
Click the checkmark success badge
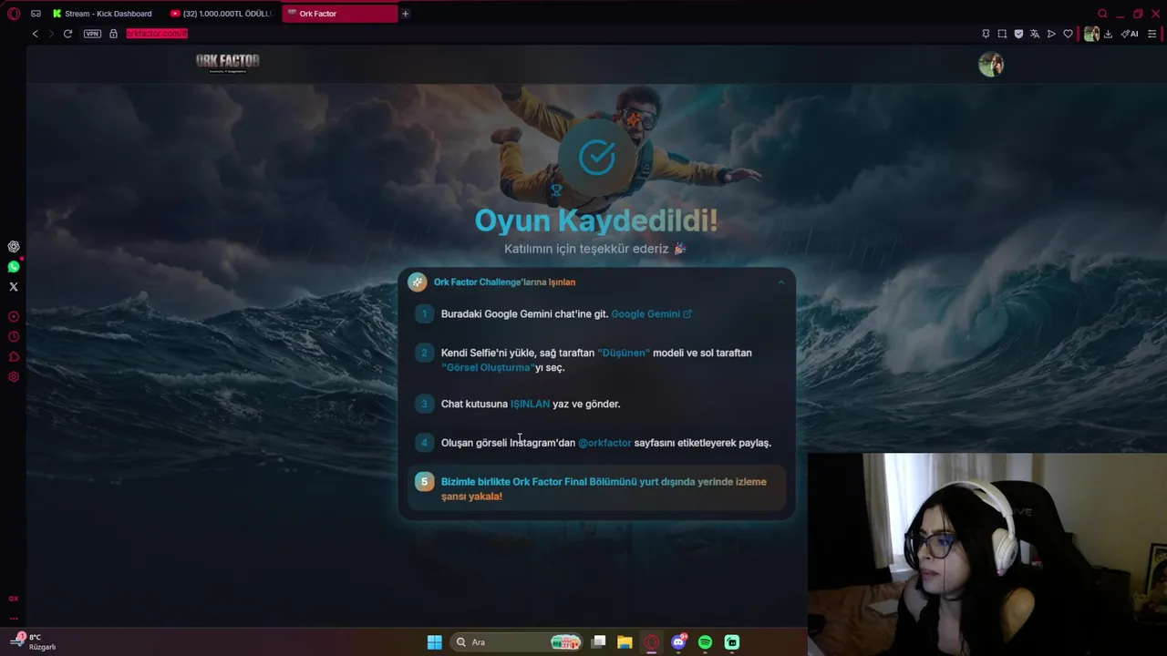pos(597,158)
